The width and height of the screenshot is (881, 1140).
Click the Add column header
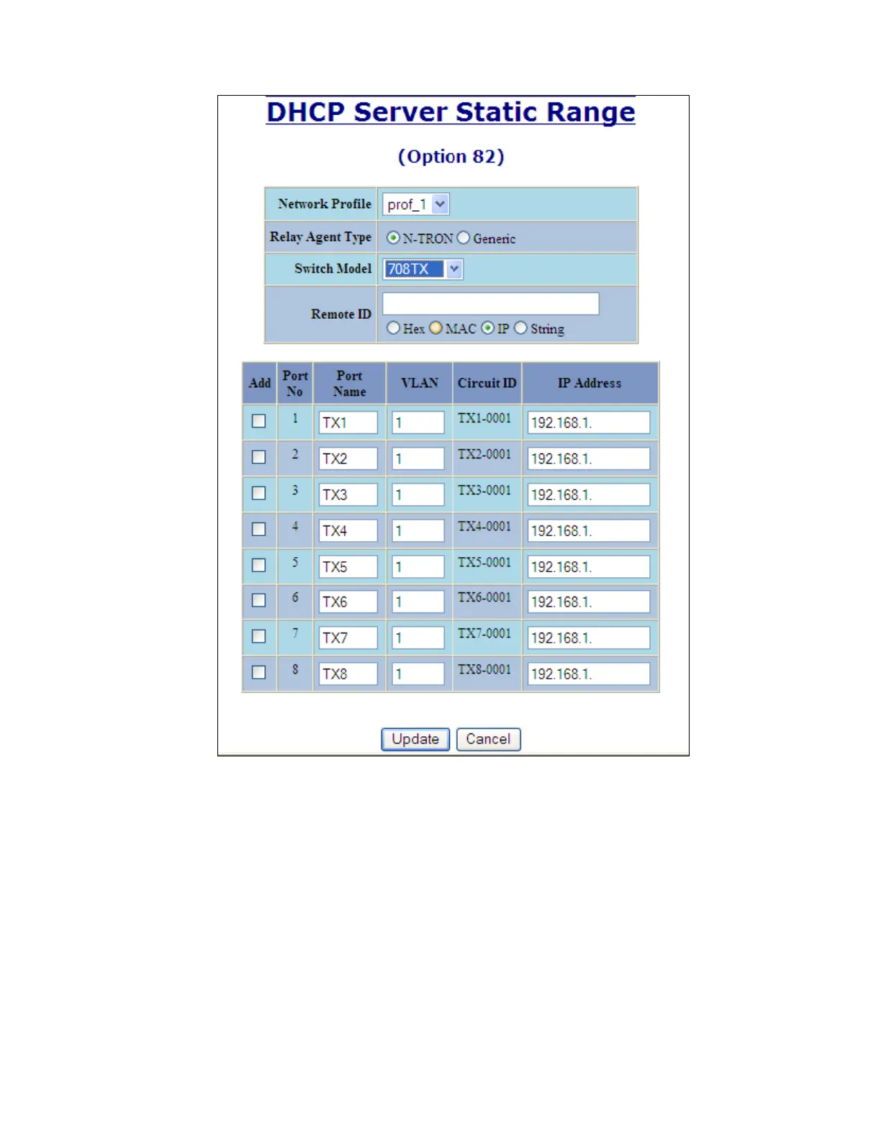[260, 383]
